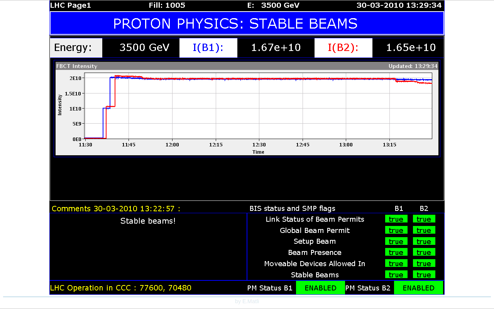Click the PM Status B2 ENABLED button

click(x=418, y=288)
